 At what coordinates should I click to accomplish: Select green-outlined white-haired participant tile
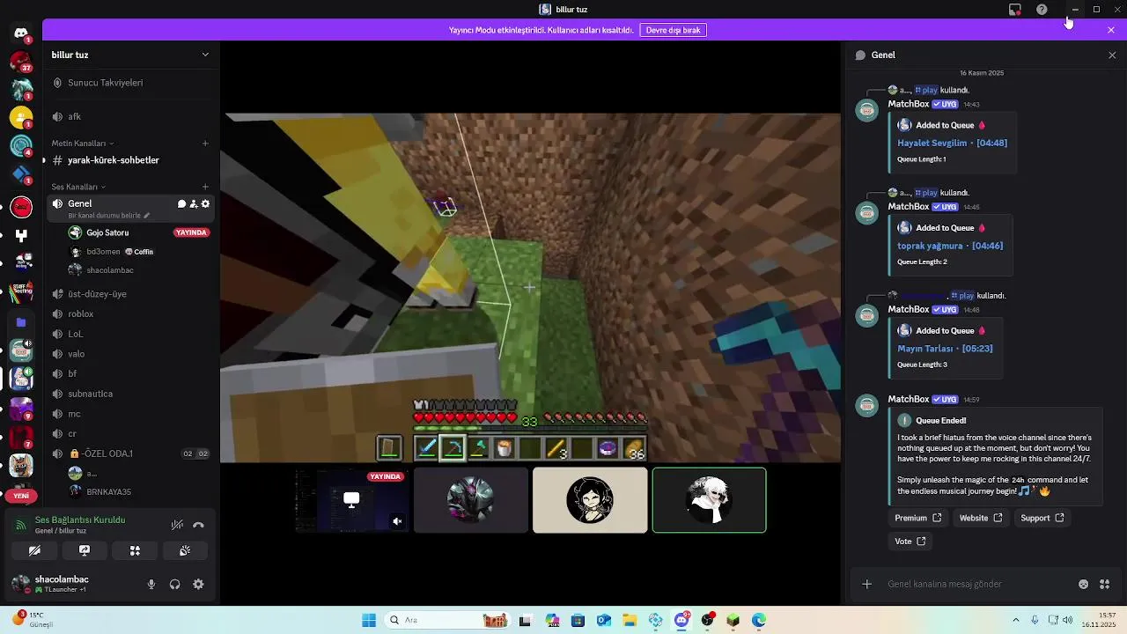(709, 500)
